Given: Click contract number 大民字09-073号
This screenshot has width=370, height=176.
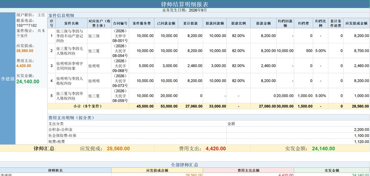Looking at the screenshot, I should (120, 81).
